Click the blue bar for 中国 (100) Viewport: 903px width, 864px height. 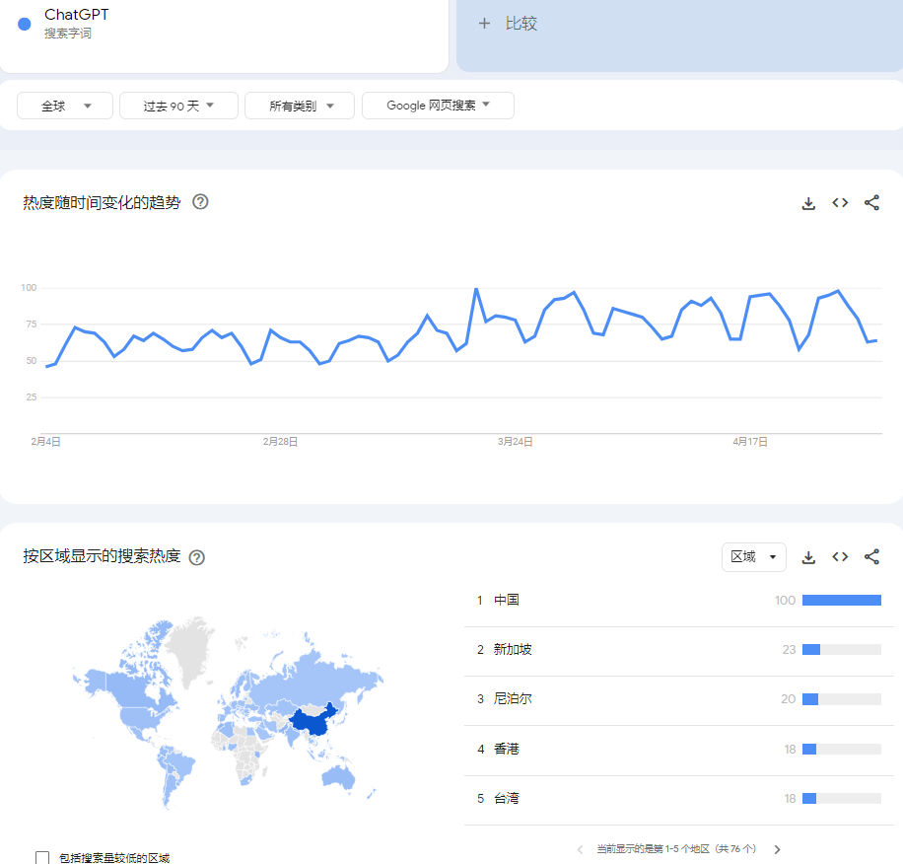click(x=841, y=601)
